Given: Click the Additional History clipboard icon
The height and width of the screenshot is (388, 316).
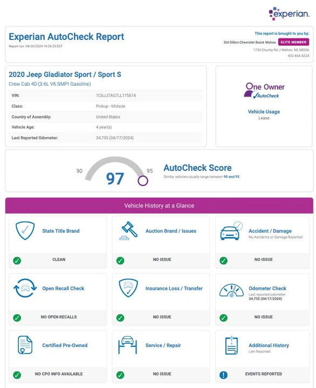Looking at the screenshot, I should click(x=231, y=345).
